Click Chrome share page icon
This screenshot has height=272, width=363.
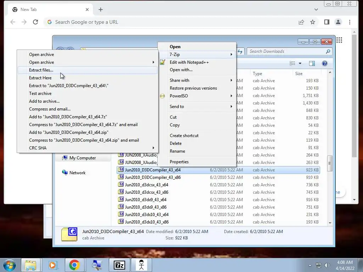[301, 22]
